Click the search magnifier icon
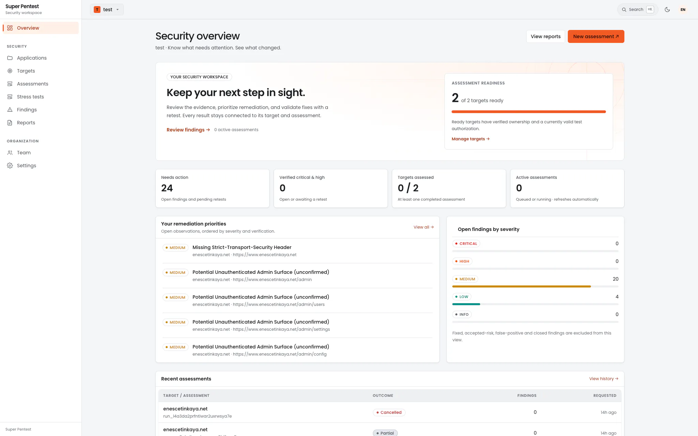The height and width of the screenshot is (436, 698). 624,10
